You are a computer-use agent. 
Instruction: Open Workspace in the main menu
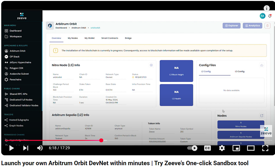tap(13, 37)
